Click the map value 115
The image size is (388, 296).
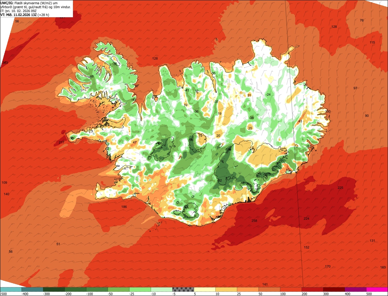coord(372,43)
